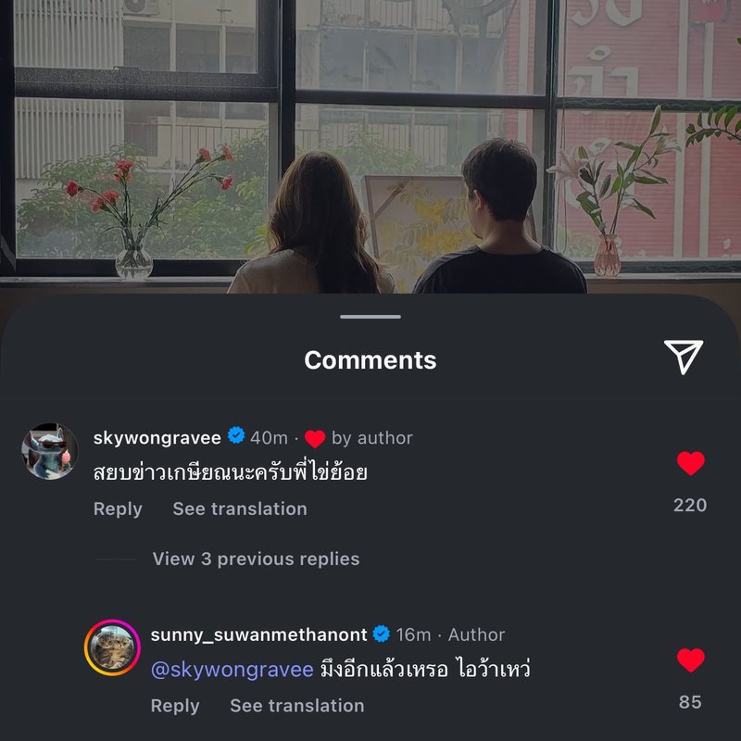Expand View 3 previous replies
741x741 pixels.
(256, 559)
